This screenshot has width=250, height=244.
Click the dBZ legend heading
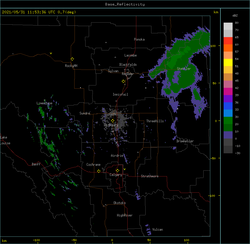235,16
